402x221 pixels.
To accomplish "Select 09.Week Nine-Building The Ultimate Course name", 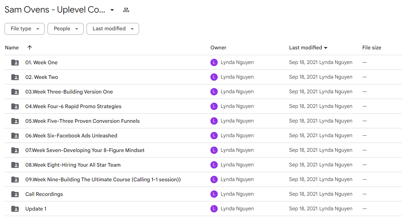I will point(103,179).
